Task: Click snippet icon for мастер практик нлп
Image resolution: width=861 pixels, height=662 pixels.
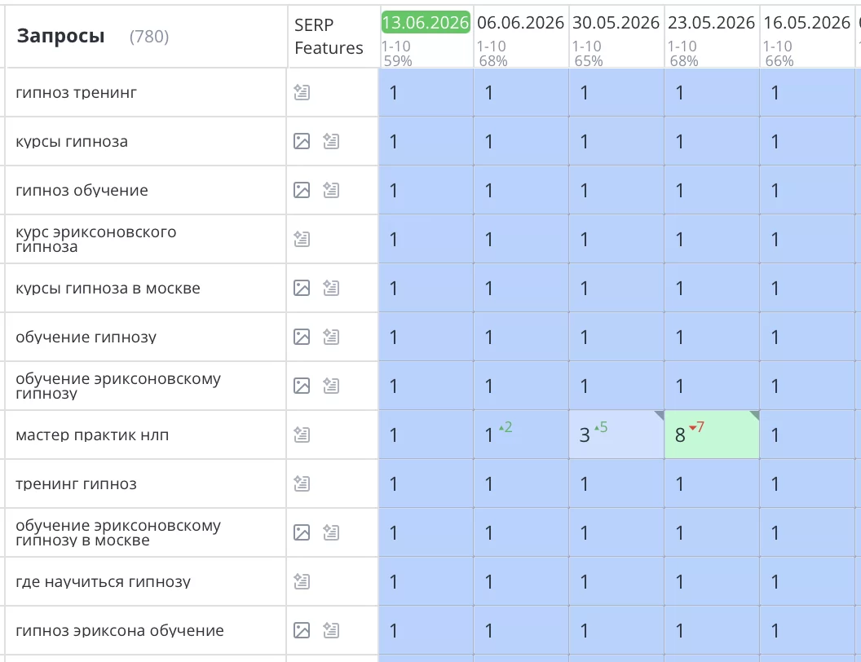Action: (x=302, y=435)
